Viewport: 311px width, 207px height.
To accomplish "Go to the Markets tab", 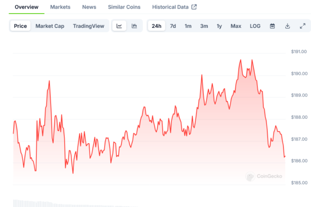I will pos(60,7).
